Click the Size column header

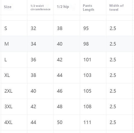7,7
